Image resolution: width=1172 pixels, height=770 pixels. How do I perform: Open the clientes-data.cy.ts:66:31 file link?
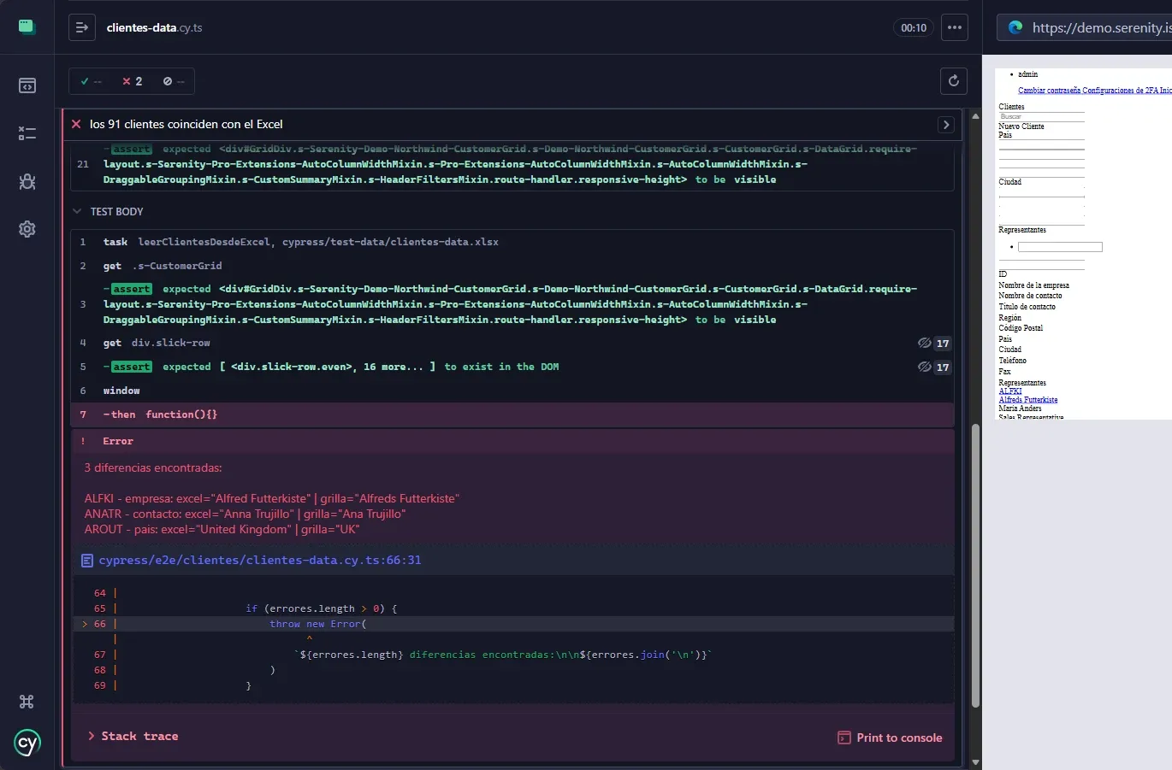pyautogui.click(x=260, y=561)
